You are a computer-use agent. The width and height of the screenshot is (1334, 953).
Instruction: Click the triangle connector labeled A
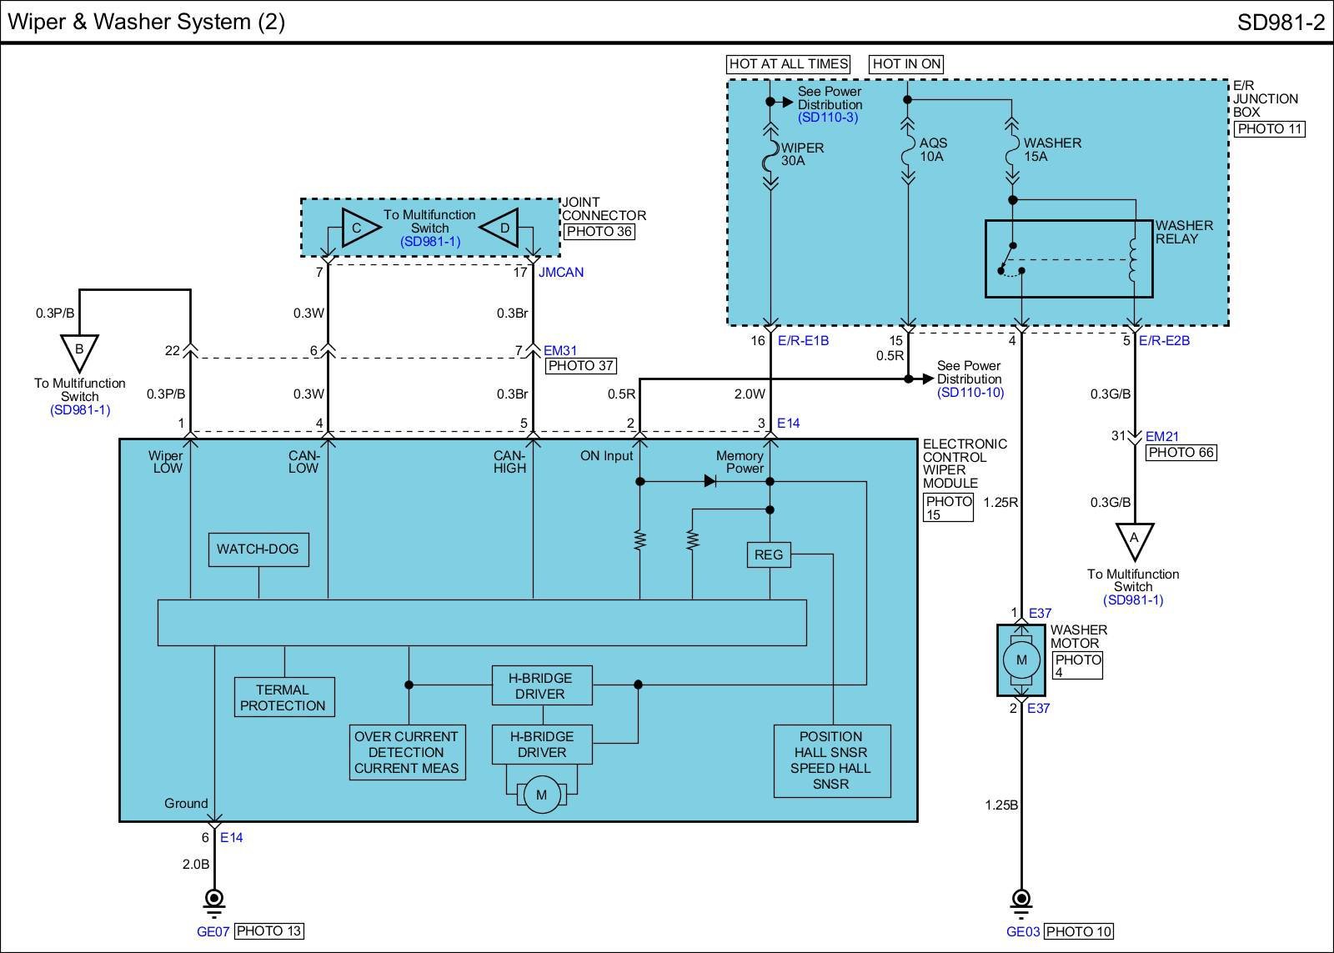(1134, 539)
